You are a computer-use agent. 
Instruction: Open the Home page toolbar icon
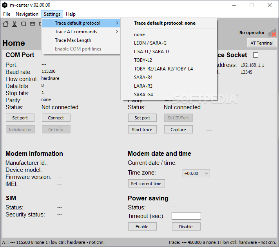5,23
